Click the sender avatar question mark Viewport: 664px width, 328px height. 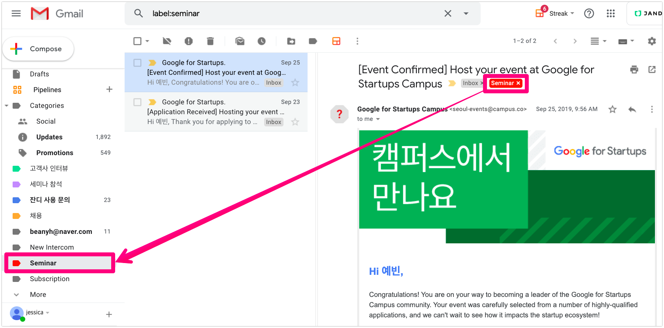pos(339,114)
